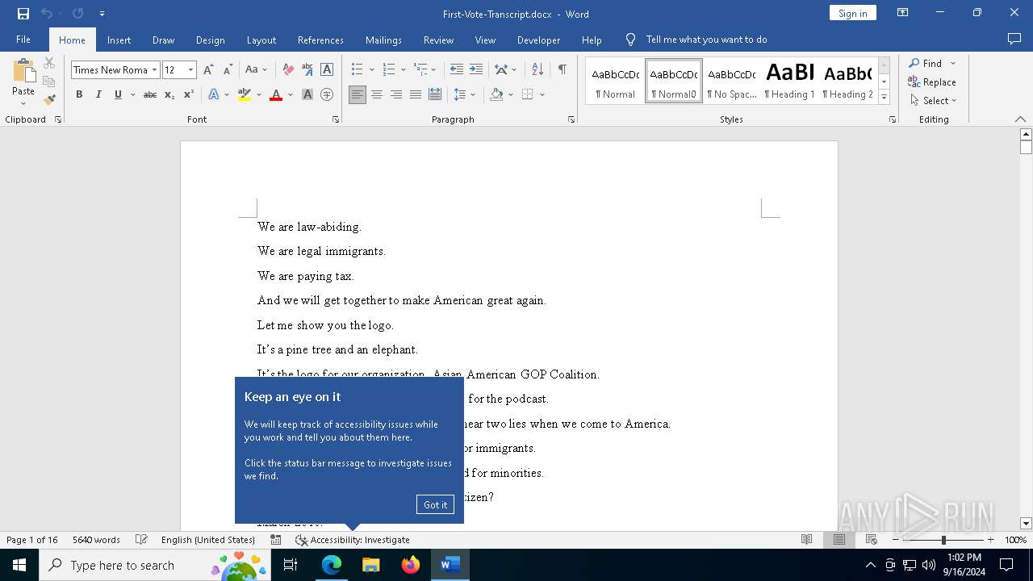Click the Character Border icon

327,70
